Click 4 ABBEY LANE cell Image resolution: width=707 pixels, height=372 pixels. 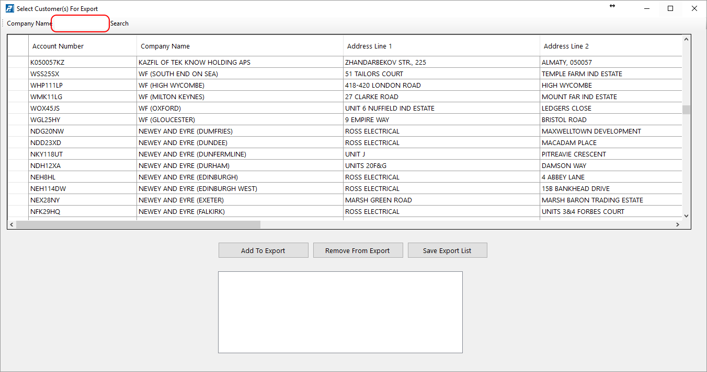(611, 177)
